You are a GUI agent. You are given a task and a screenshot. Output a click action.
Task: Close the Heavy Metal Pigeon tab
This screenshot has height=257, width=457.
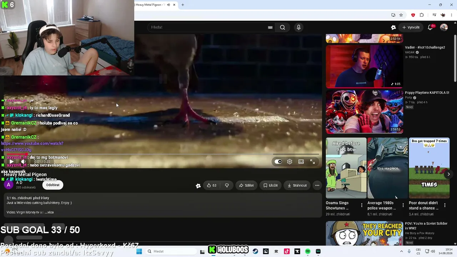click(x=174, y=5)
